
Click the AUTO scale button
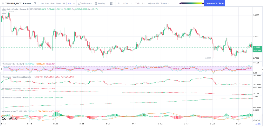[x=258, y=124]
